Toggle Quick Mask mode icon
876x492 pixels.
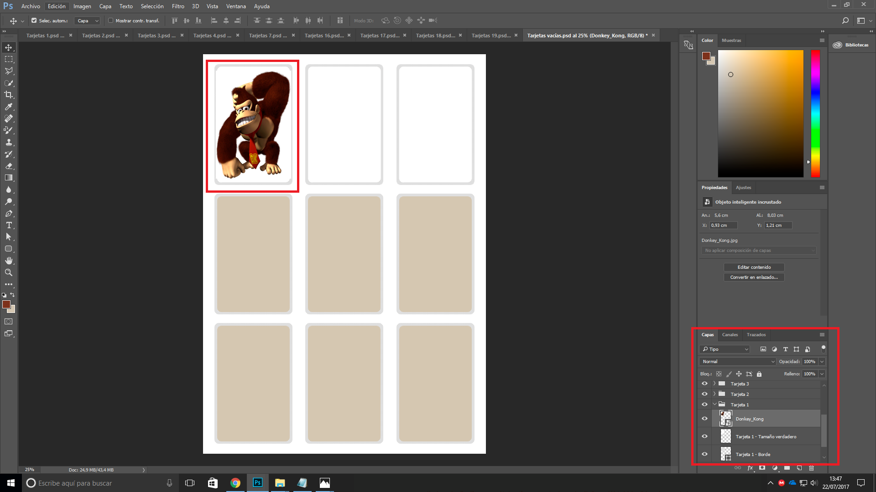pyautogui.click(x=9, y=322)
